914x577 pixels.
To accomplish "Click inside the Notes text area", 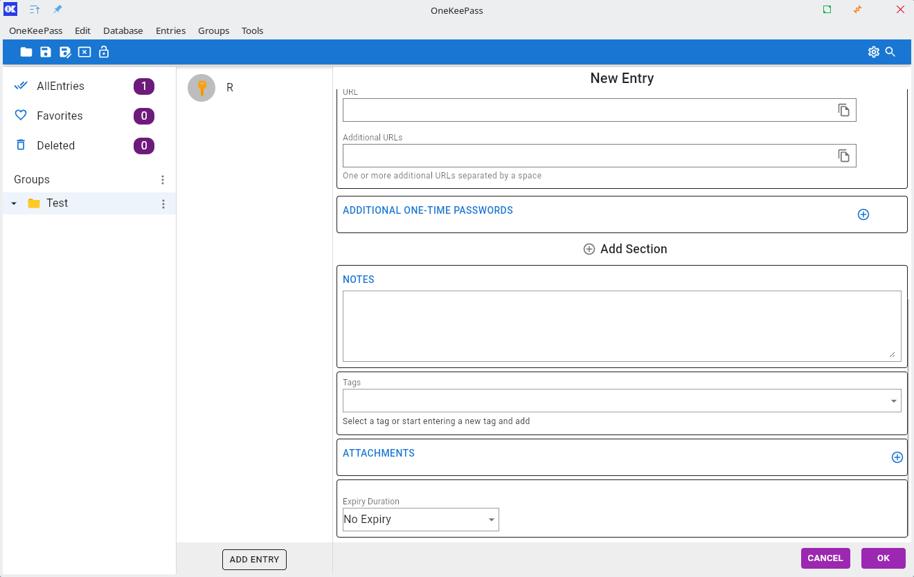I will 621,326.
